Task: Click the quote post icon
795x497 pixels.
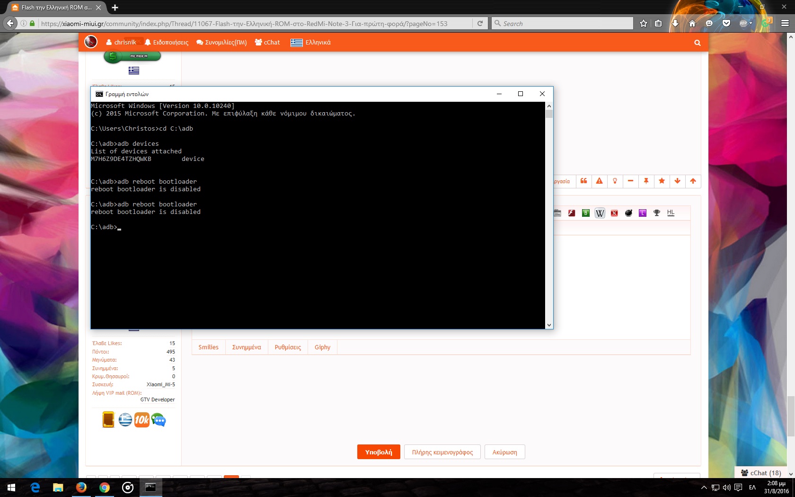Action: pyautogui.click(x=583, y=181)
